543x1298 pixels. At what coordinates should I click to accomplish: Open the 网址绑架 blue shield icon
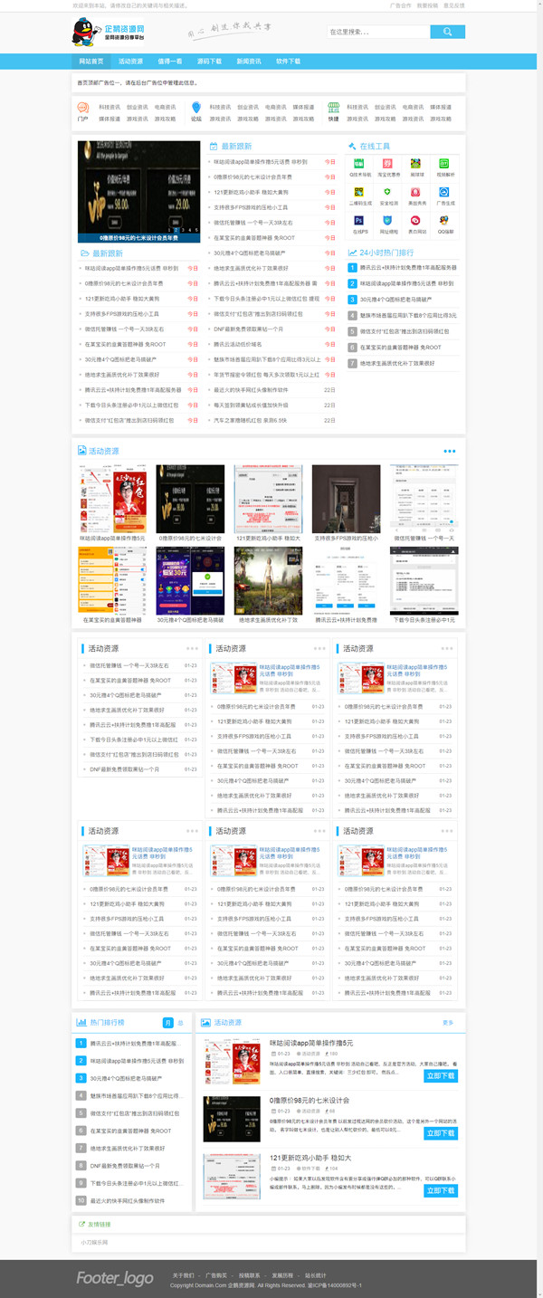[x=387, y=221]
